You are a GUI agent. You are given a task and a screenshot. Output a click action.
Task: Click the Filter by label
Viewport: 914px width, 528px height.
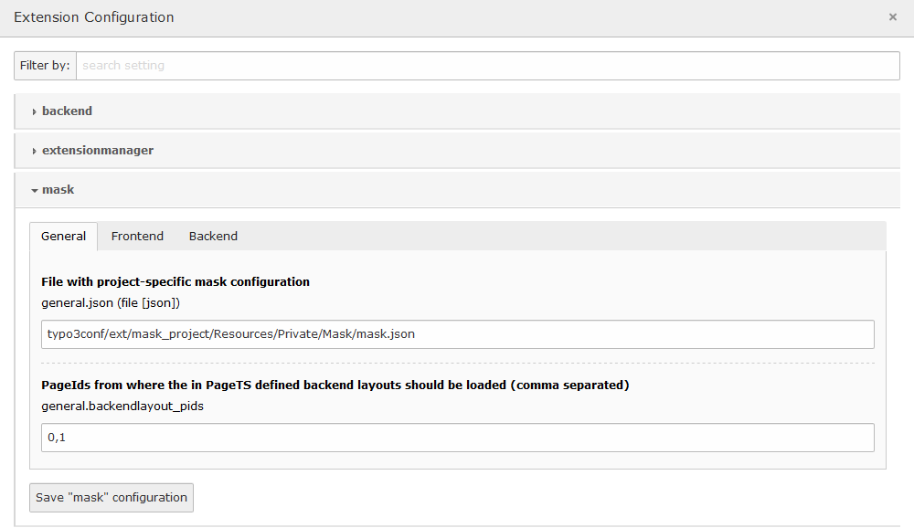(x=44, y=65)
